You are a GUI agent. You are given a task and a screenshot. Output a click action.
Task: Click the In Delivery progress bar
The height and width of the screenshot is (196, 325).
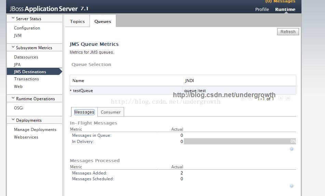240,141
